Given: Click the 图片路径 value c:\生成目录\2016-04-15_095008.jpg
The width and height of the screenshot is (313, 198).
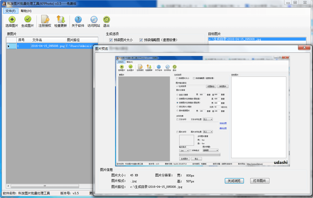Looking at the screenshot, I should pos(156,187).
